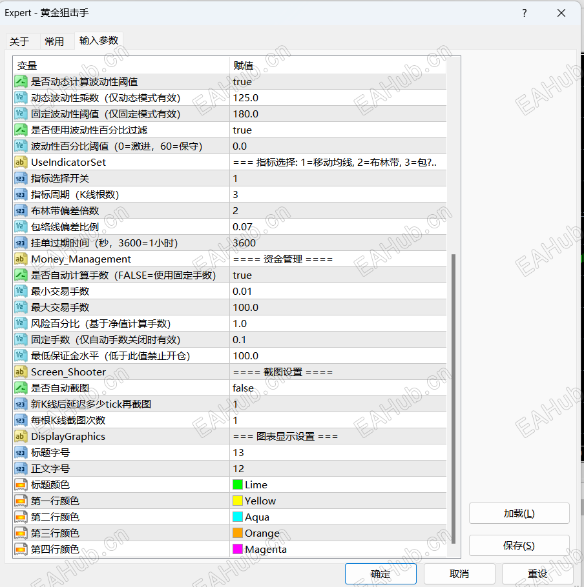Image resolution: width=584 pixels, height=587 pixels.
Task: Click the 123 icon beside 挂单过期时间
Action: 20,243
